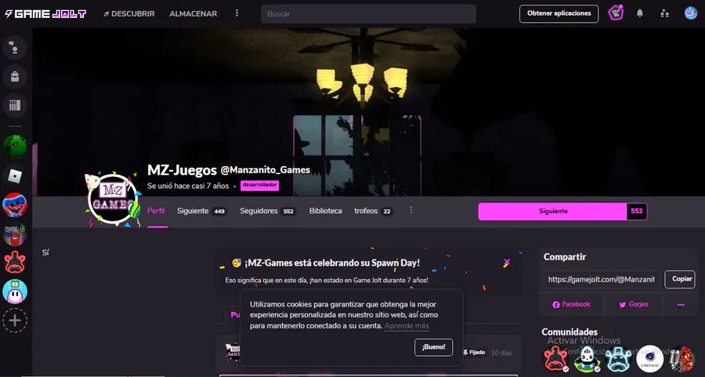Open the library shelves sidebar icon
The height and width of the screenshot is (377, 705).
pos(15,106)
